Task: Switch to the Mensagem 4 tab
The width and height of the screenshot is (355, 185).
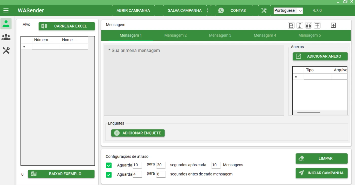Action: click(x=265, y=35)
